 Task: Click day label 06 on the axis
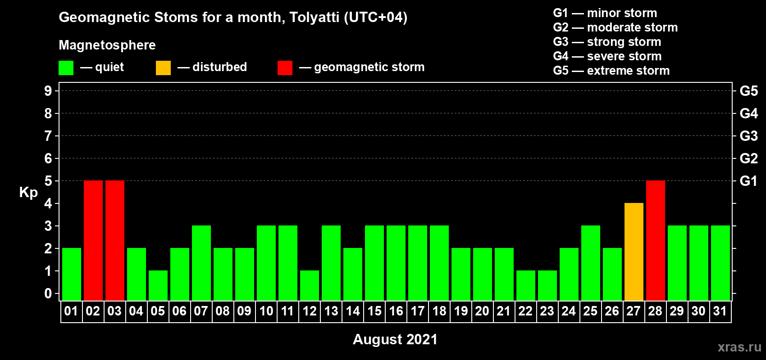coord(179,311)
